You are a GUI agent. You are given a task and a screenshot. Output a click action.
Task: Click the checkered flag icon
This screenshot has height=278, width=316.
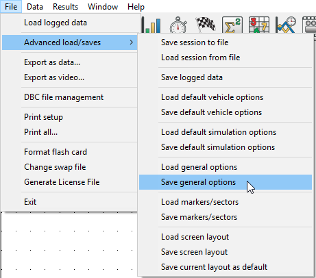(206, 24)
